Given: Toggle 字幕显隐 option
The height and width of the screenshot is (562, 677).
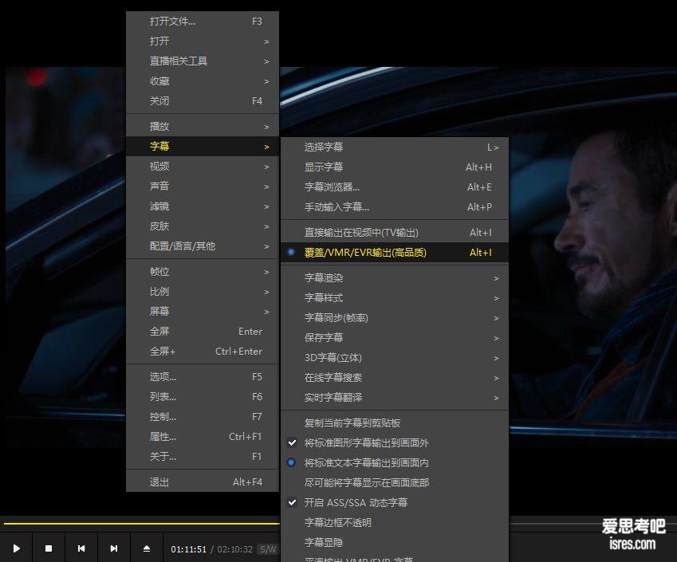Looking at the screenshot, I should pyautogui.click(x=395, y=542).
